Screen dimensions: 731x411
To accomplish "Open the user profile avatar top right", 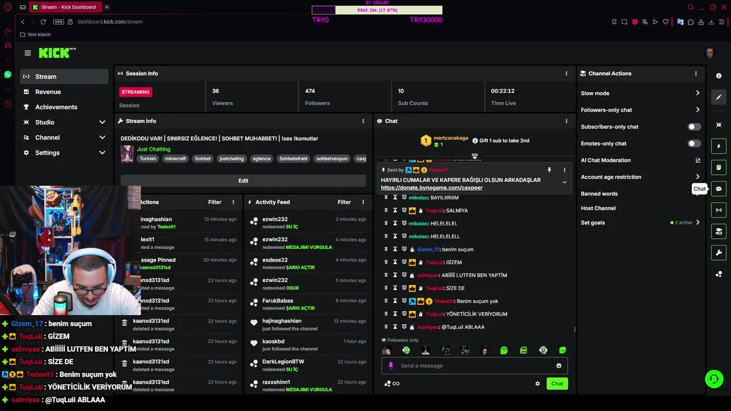I will (710, 53).
